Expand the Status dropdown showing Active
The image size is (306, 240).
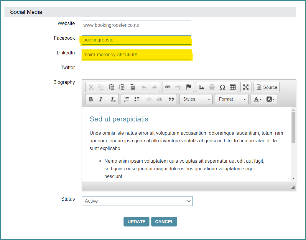point(137,201)
